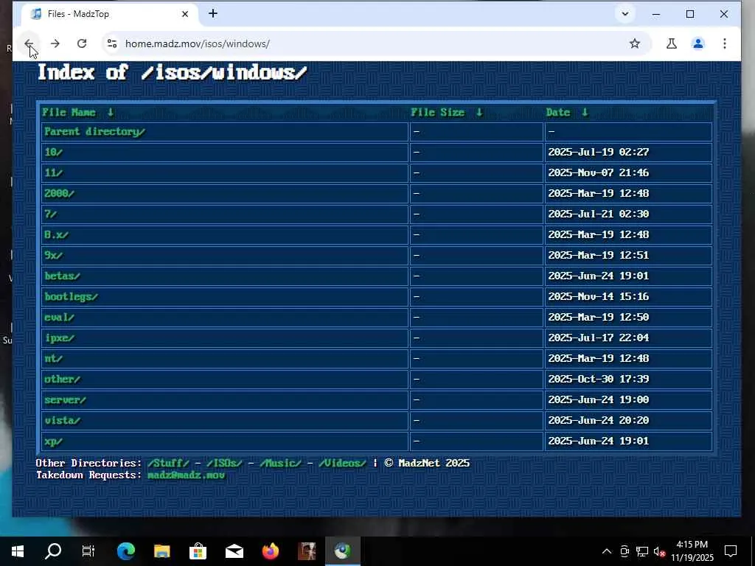Click date 2025-Jul-17 22:04 cell

pos(628,338)
